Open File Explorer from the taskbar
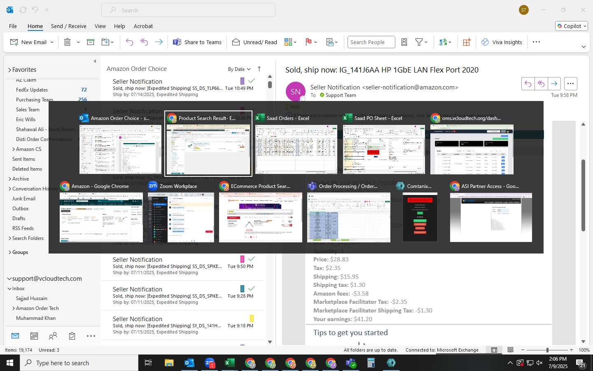This screenshot has height=371, width=593. pos(169,363)
